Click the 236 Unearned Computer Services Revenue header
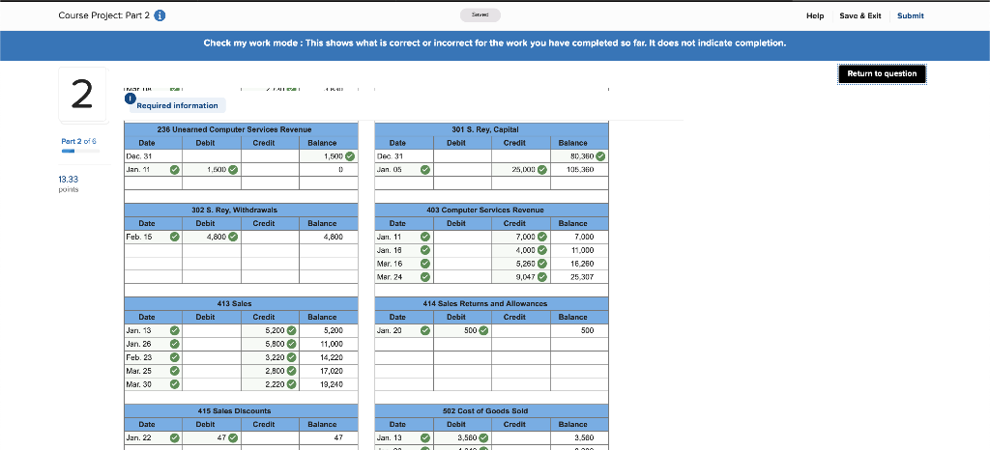 (x=241, y=129)
